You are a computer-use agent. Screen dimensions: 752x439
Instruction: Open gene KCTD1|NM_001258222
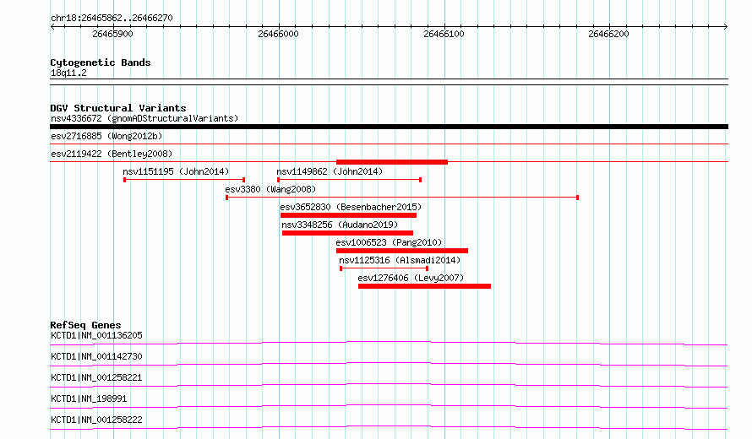click(96, 420)
